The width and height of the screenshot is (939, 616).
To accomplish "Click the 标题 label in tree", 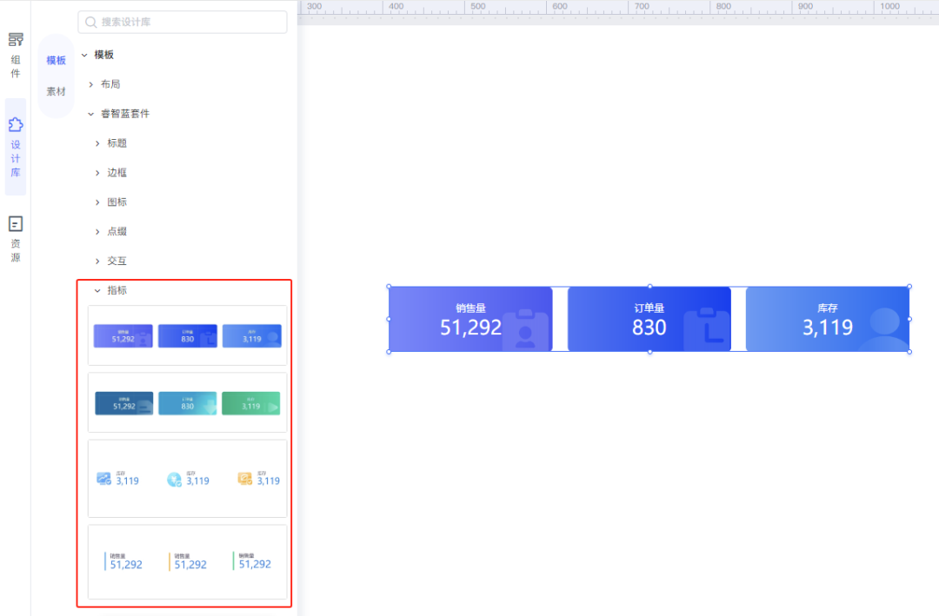I will 117,143.
